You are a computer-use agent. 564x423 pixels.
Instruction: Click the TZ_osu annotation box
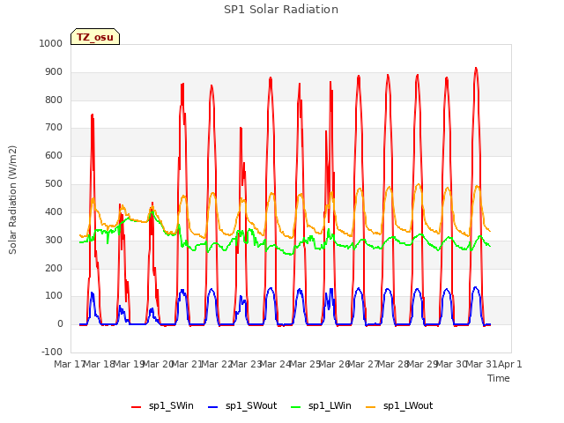(x=95, y=37)
